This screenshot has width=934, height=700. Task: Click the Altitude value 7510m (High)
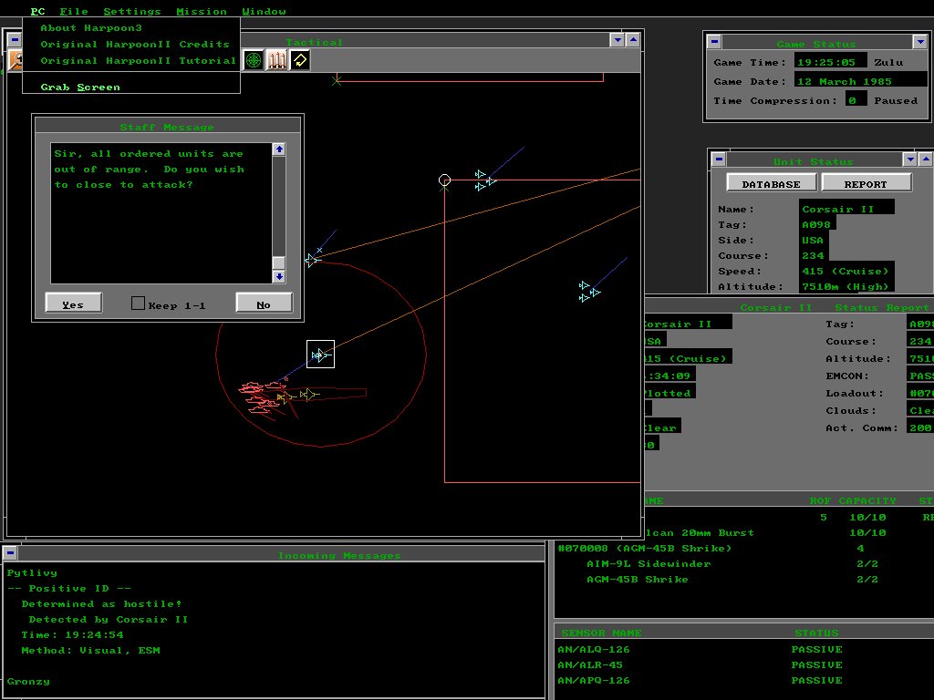846,286
